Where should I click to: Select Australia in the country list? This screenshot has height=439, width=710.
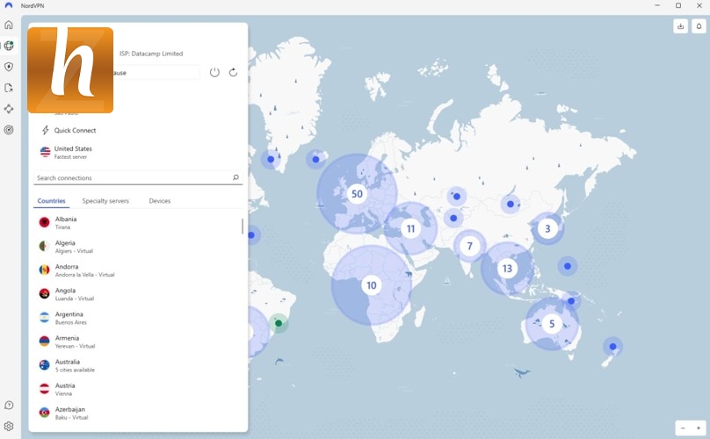pyautogui.click(x=68, y=364)
